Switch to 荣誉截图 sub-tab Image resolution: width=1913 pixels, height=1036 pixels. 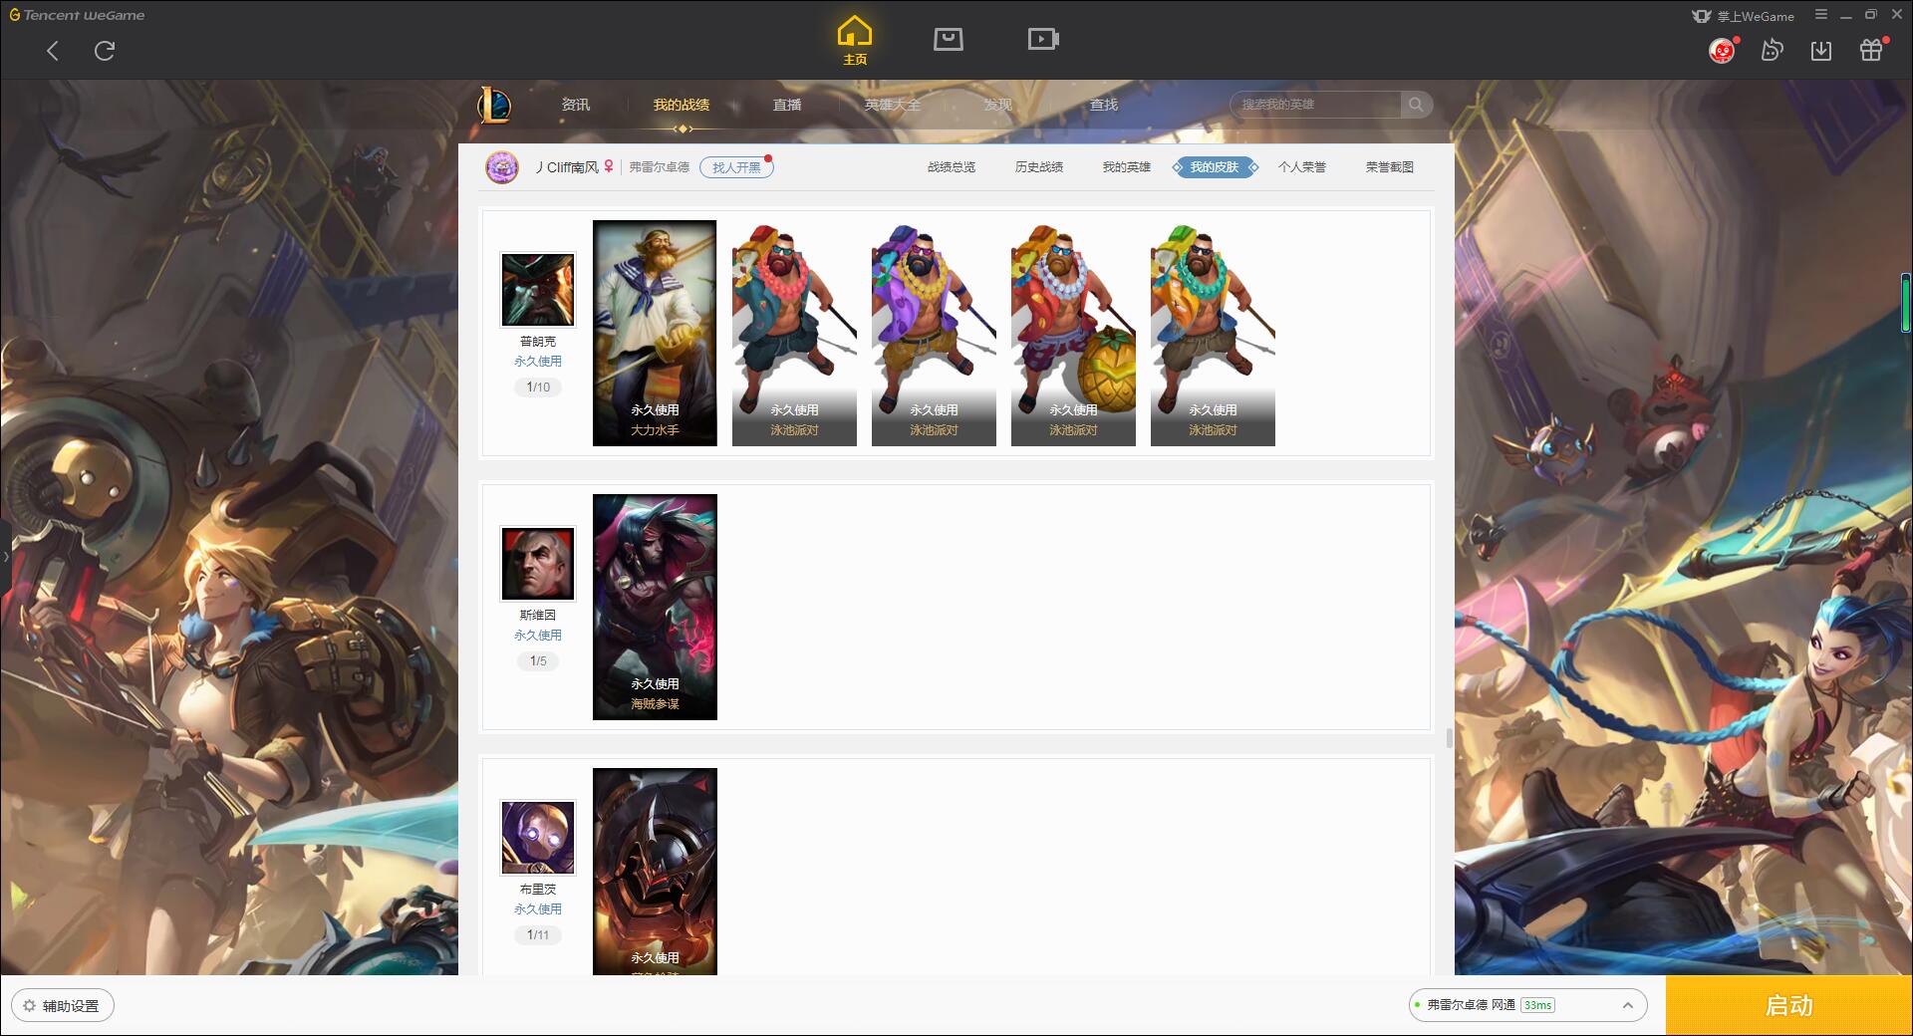[x=1390, y=167]
